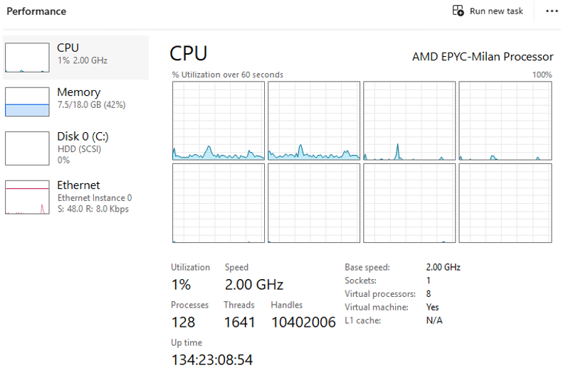Click the bottom-left processor utilization graph
The height and width of the screenshot is (370, 561).
click(x=218, y=202)
